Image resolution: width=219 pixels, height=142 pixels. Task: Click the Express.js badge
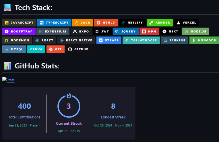coord(53,32)
